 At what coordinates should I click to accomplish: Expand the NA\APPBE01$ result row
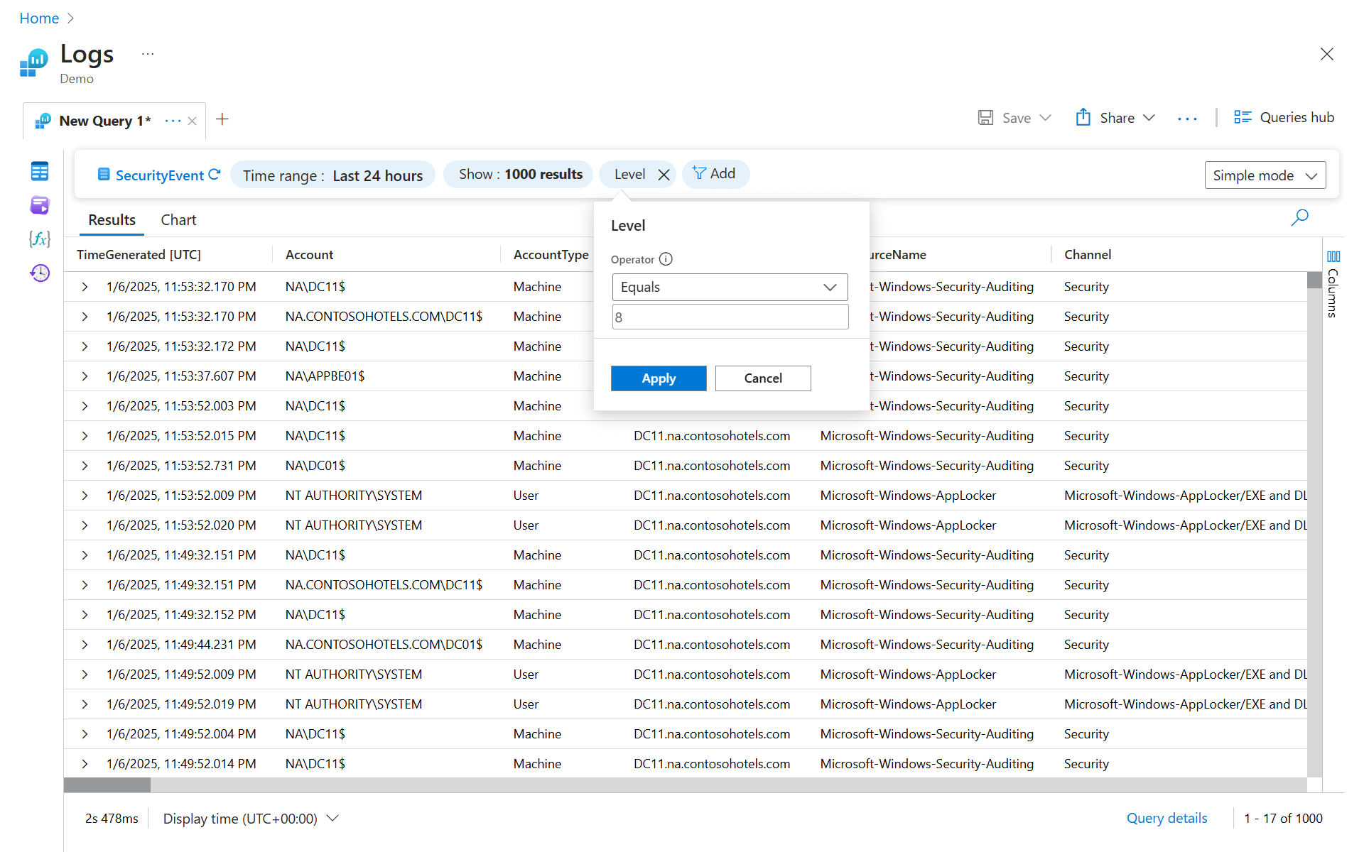pos(85,376)
